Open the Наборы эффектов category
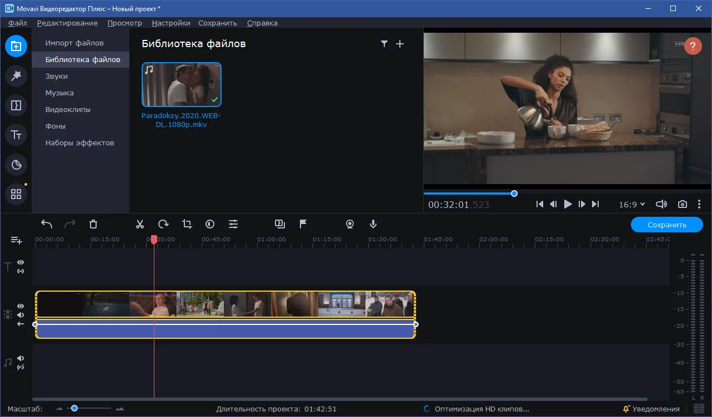Viewport: 712px width, 417px height. tap(81, 143)
